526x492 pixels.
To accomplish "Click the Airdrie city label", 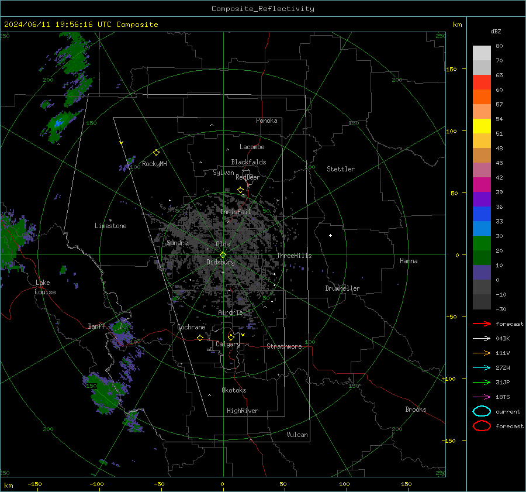I will click(x=230, y=312).
